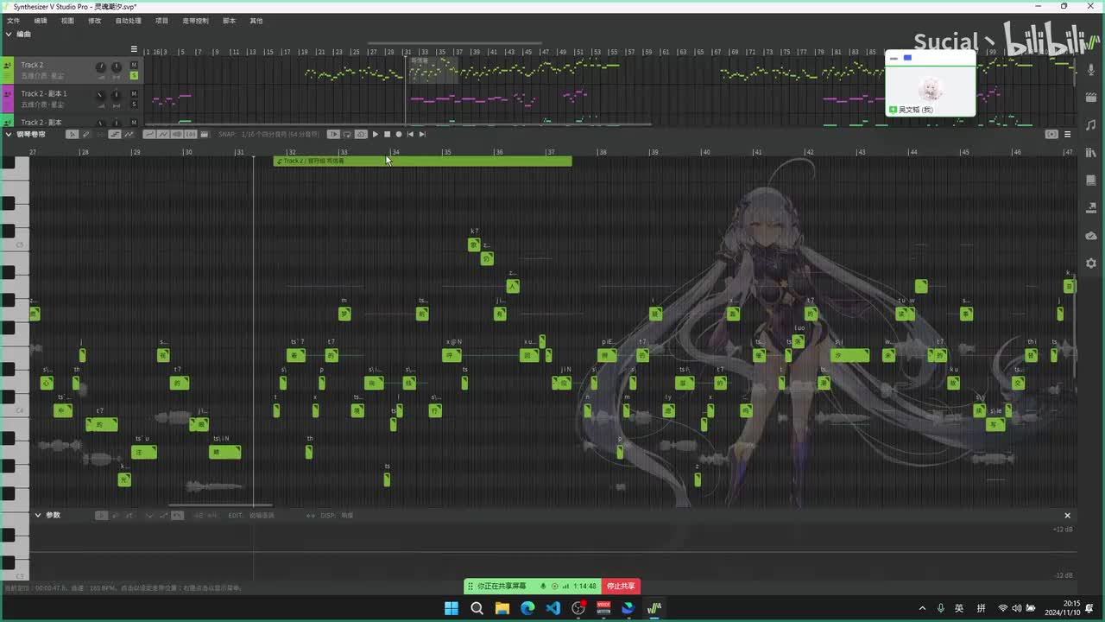The height and width of the screenshot is (622, 1105).
Task: Open the piano roll hamburger menu
Action: [1067, 134]
